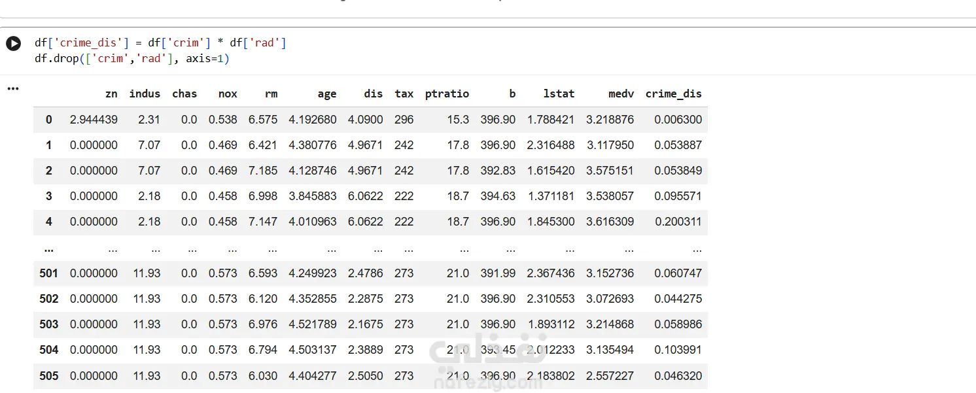
Task: Select the medv column header
Action: click(621, 94)
